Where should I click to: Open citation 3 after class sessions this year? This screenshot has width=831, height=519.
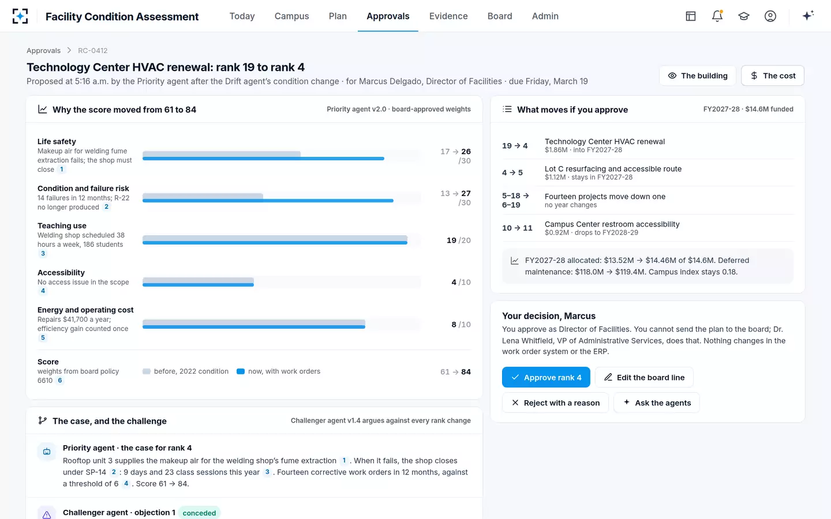[x=267, y=472]
